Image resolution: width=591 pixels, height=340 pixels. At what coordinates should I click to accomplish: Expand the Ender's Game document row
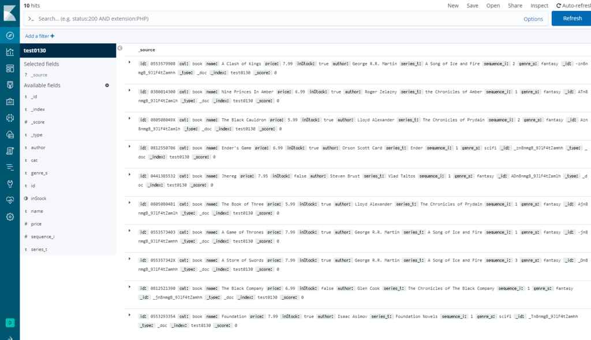point(129,146)
